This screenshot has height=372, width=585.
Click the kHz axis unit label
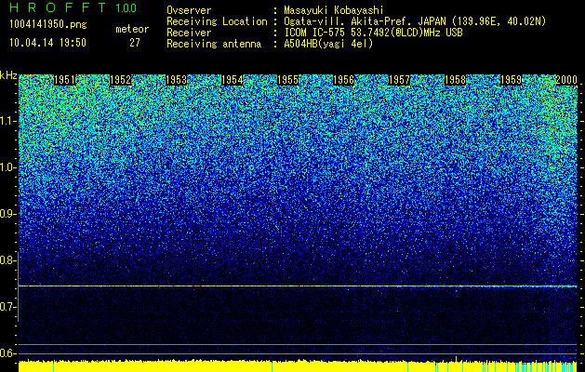point(8,75)
